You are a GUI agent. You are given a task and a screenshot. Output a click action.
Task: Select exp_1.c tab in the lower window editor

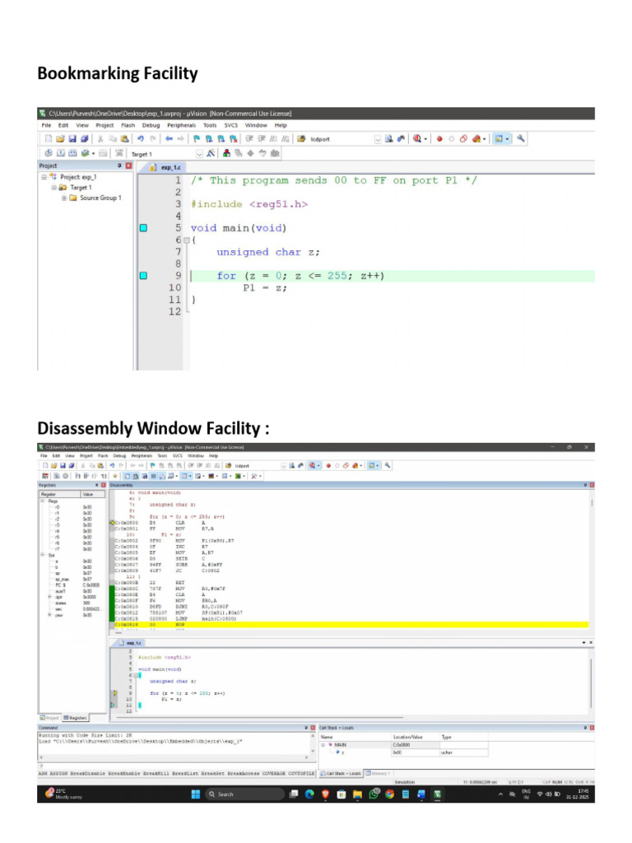130,642
